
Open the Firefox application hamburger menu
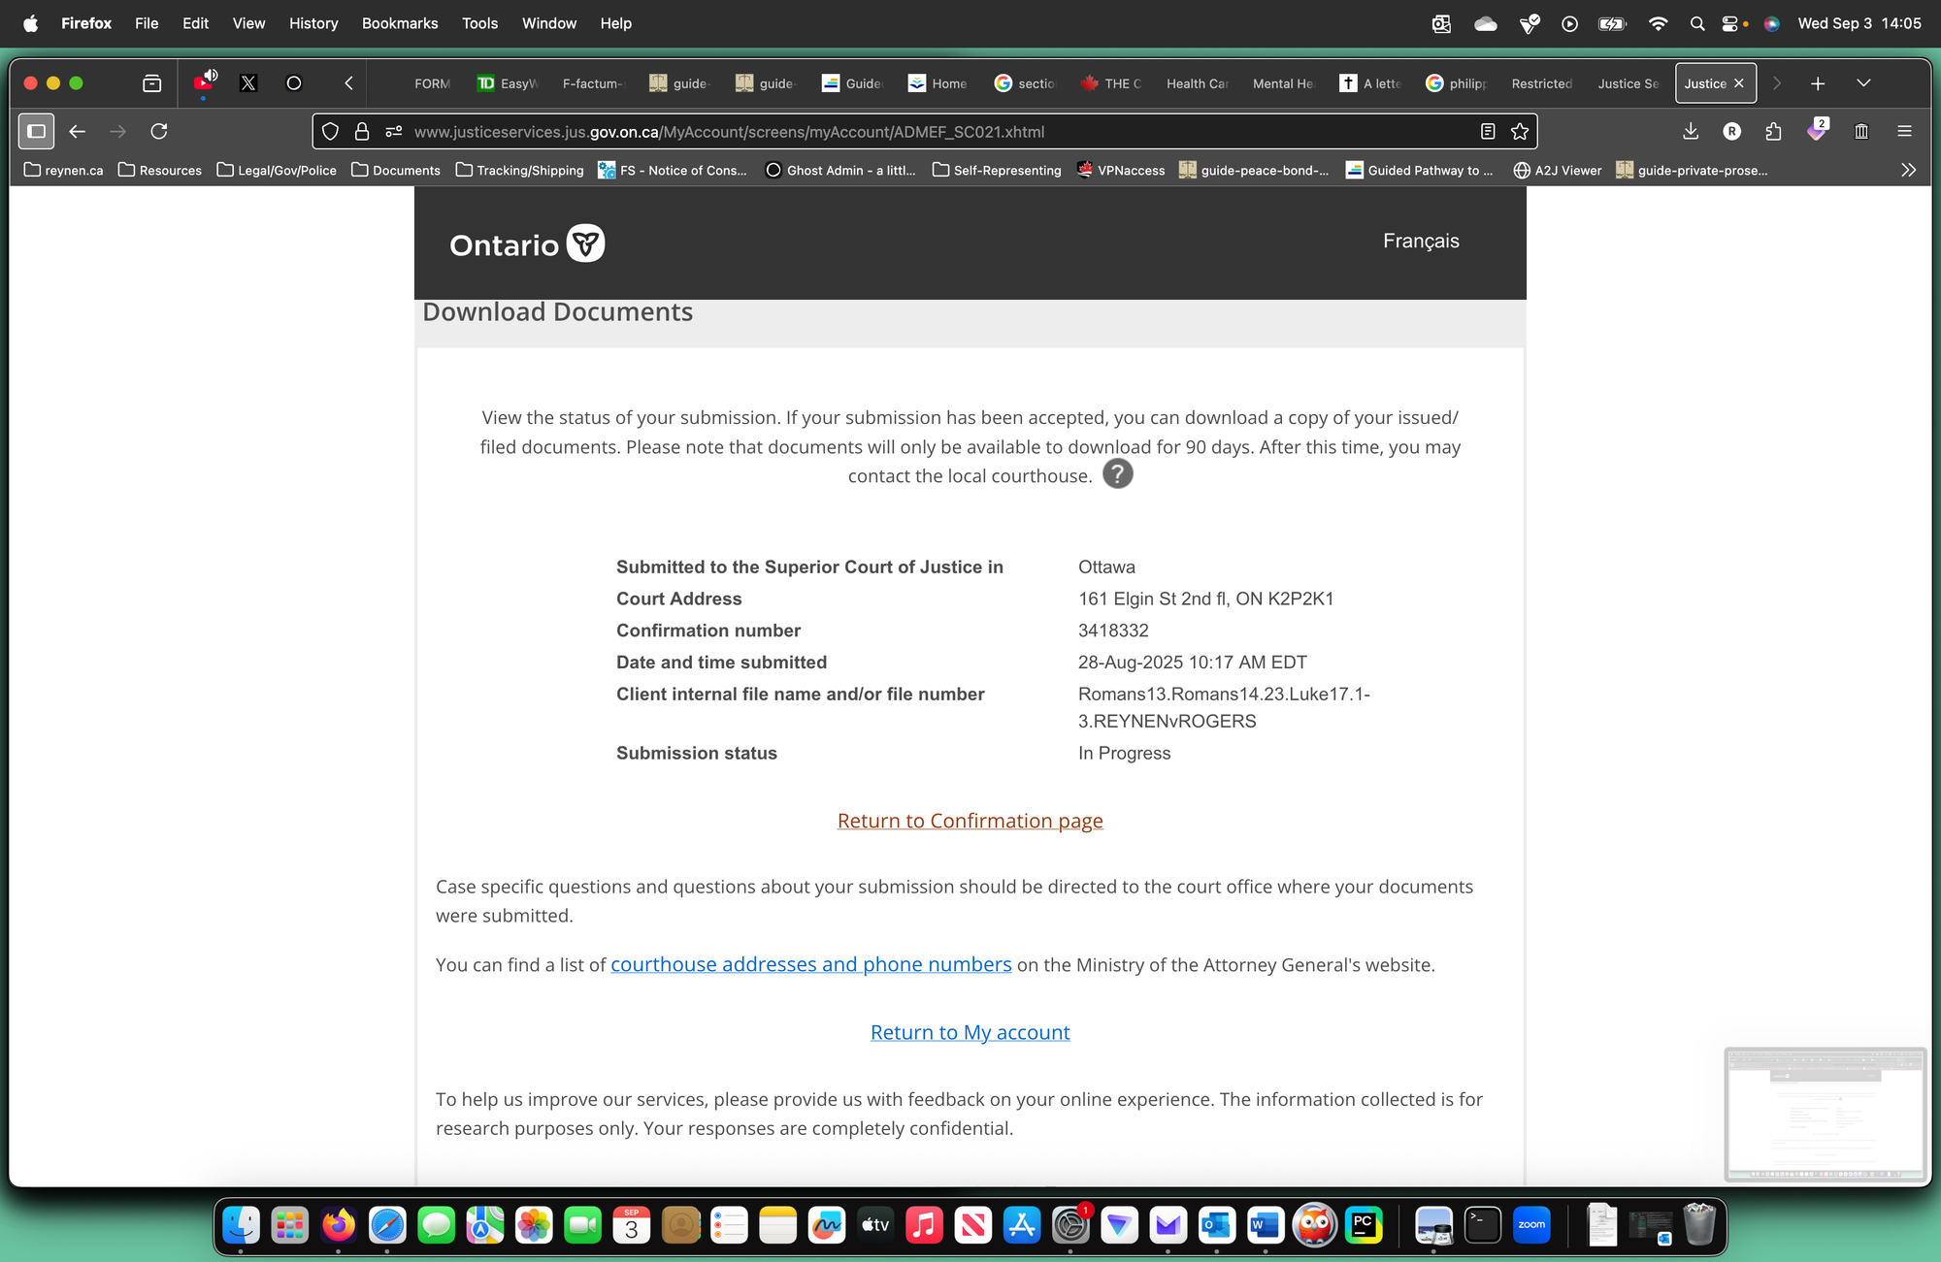pos(1904,131)
